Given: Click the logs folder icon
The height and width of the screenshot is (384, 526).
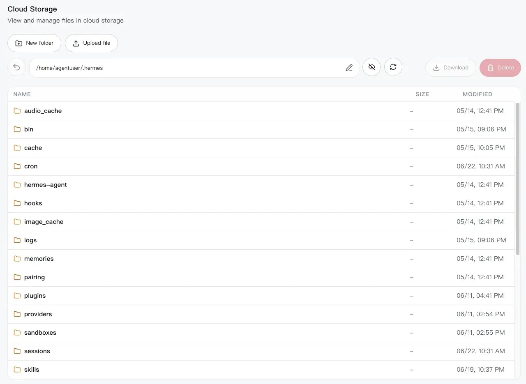Looking at the screenshot, I should pyautogui.click(x=17, y=240).
